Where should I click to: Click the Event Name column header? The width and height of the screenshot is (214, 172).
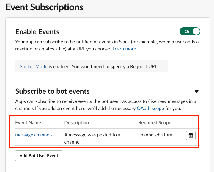[x=28, y=123]
